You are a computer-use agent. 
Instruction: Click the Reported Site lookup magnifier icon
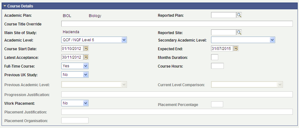click(x=239, y=32)
